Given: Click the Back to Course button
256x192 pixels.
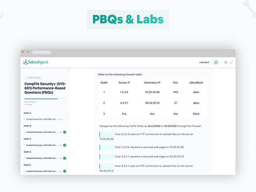Looking at the screenshot, I should [32, 77].
